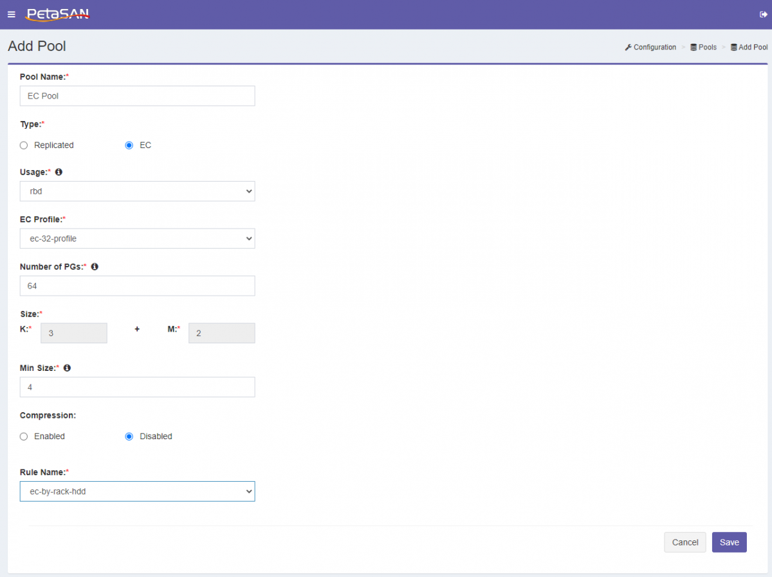Click into the Pool Name field
772x577 pixels.
(x=137, y=96)
